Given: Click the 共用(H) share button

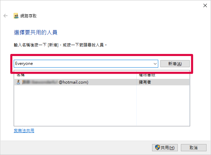Looking at the screenshot, I should coord(165,147).
